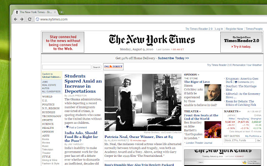267x166 pixels.
Task: Expand the MARKETS » section header
Action: pyautogui.click(x=232, y=111)
